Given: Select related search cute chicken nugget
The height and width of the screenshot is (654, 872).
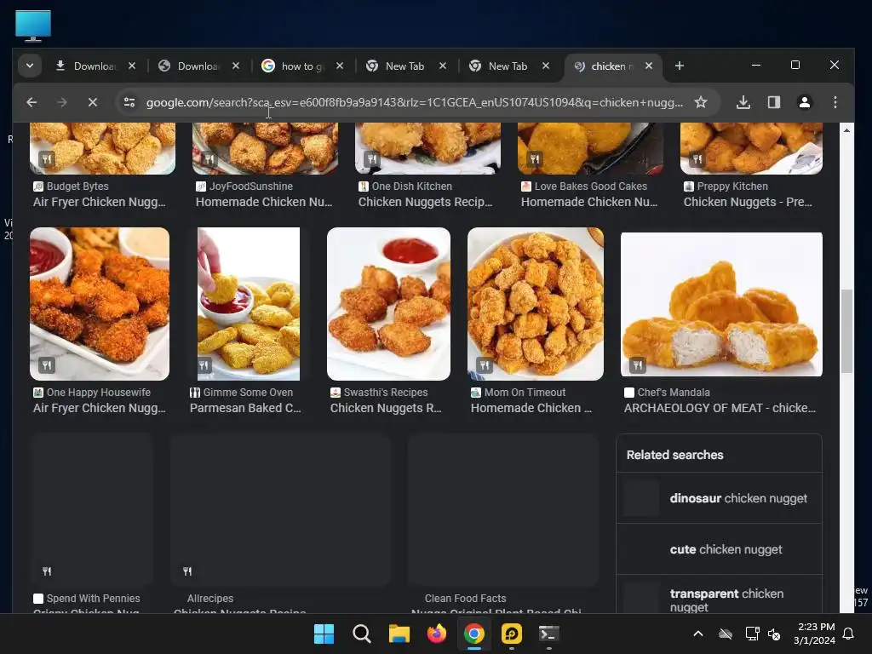Looking at the screenshot, I should [719, 549].
